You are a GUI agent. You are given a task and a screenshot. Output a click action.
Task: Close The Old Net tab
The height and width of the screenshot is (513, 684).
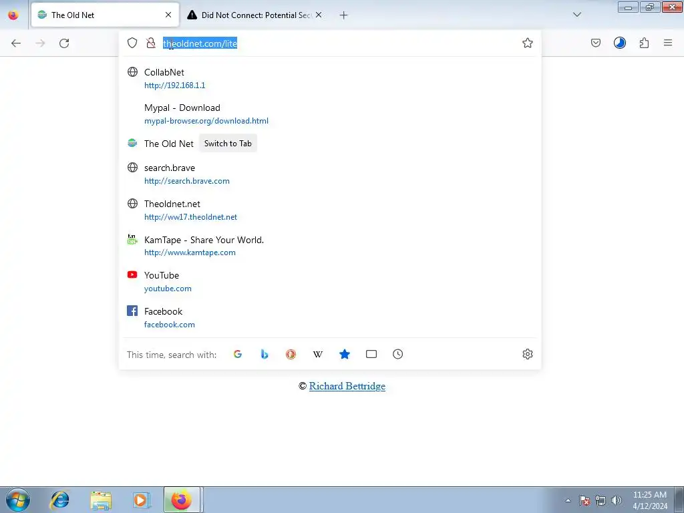click(x=168, y=15)
